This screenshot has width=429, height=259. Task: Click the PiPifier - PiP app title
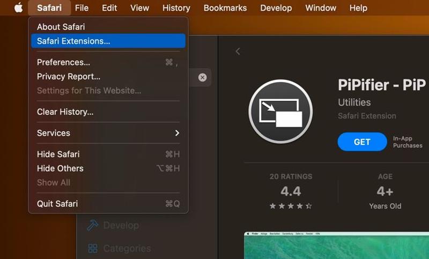coord(382,85)
